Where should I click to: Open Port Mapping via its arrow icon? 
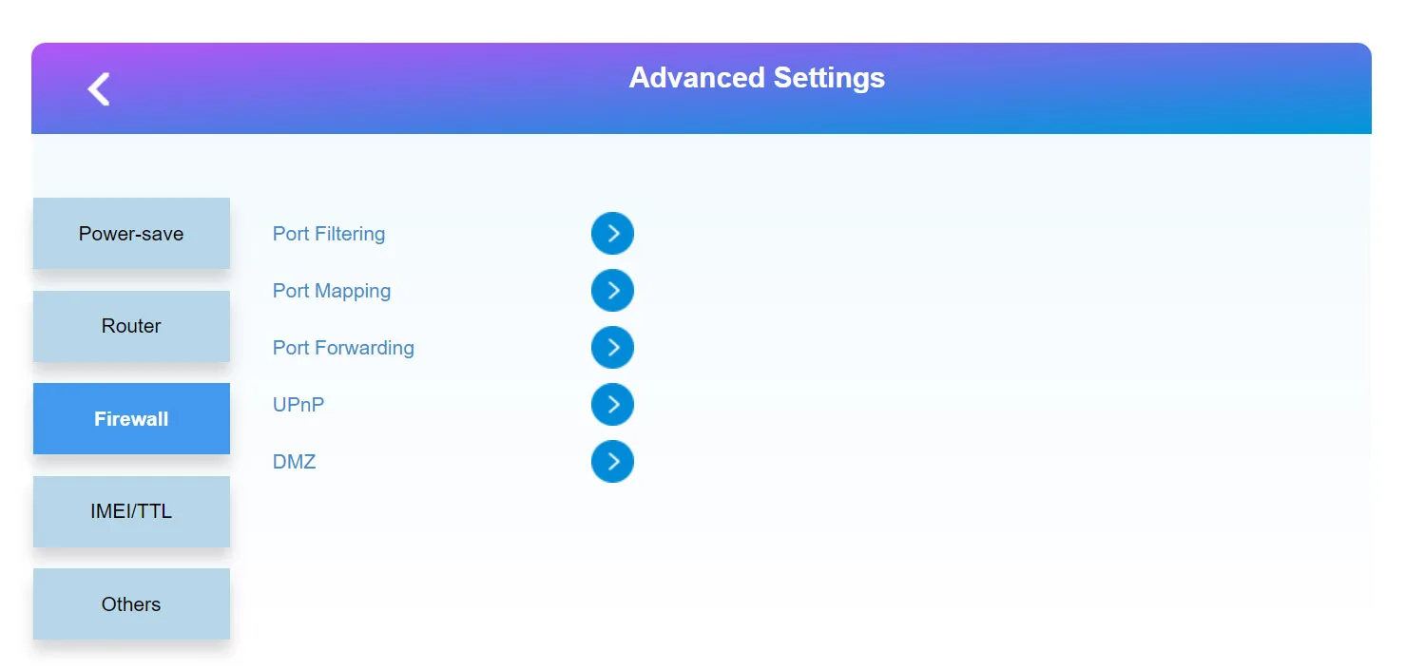tap(612, 291)
